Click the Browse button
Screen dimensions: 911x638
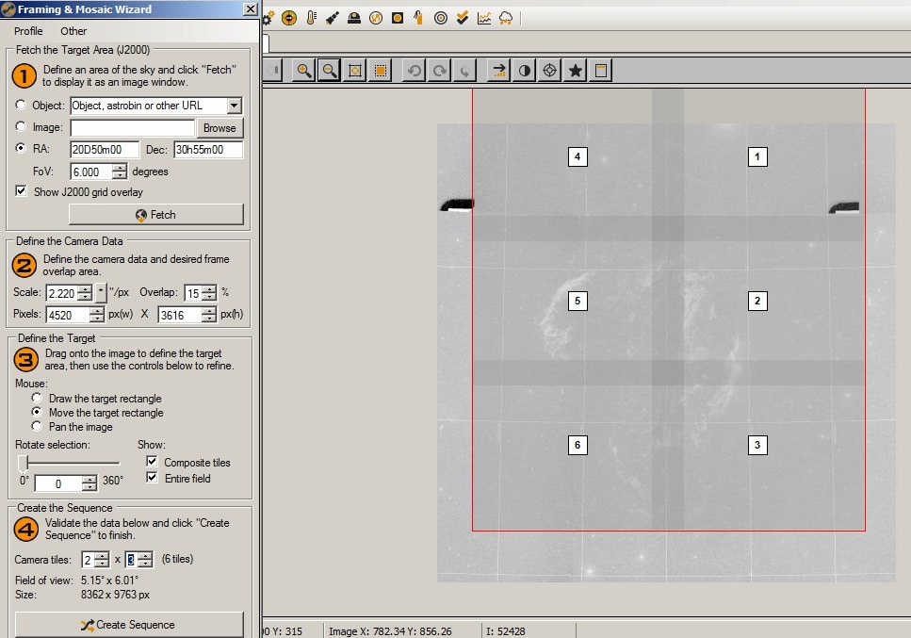[x=220, y=128]
